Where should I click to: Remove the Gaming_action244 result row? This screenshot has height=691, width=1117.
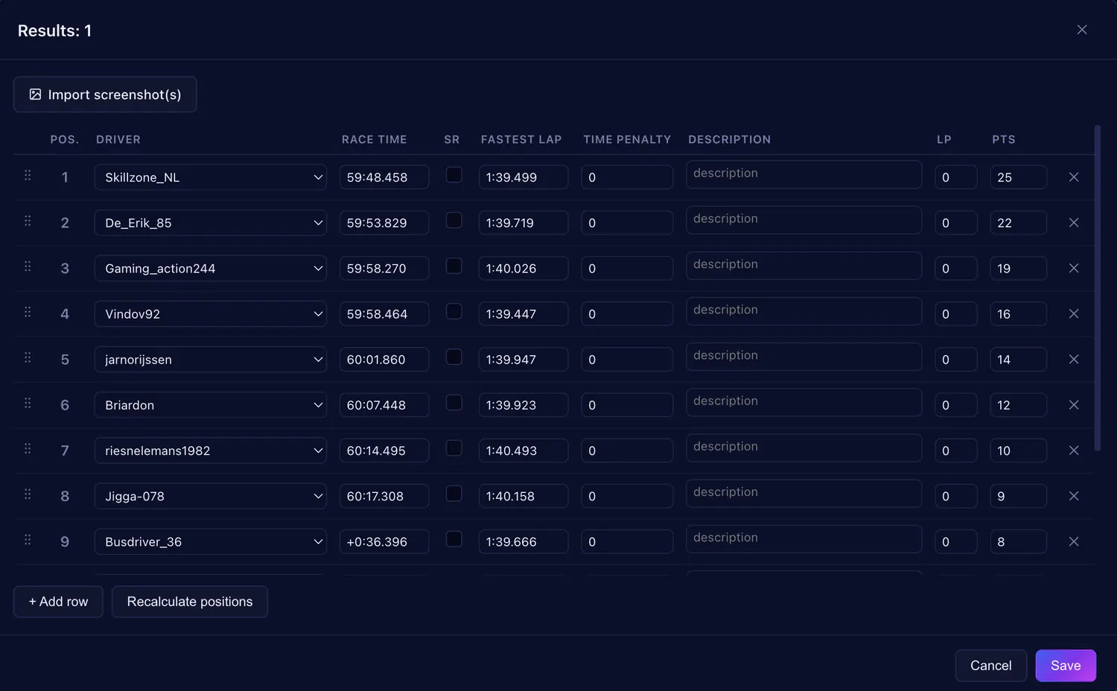[x=1074, y=268]
